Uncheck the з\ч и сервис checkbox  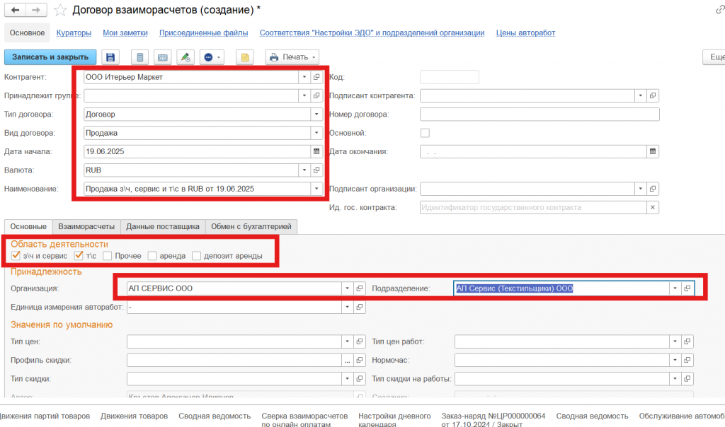coord(16,255)
